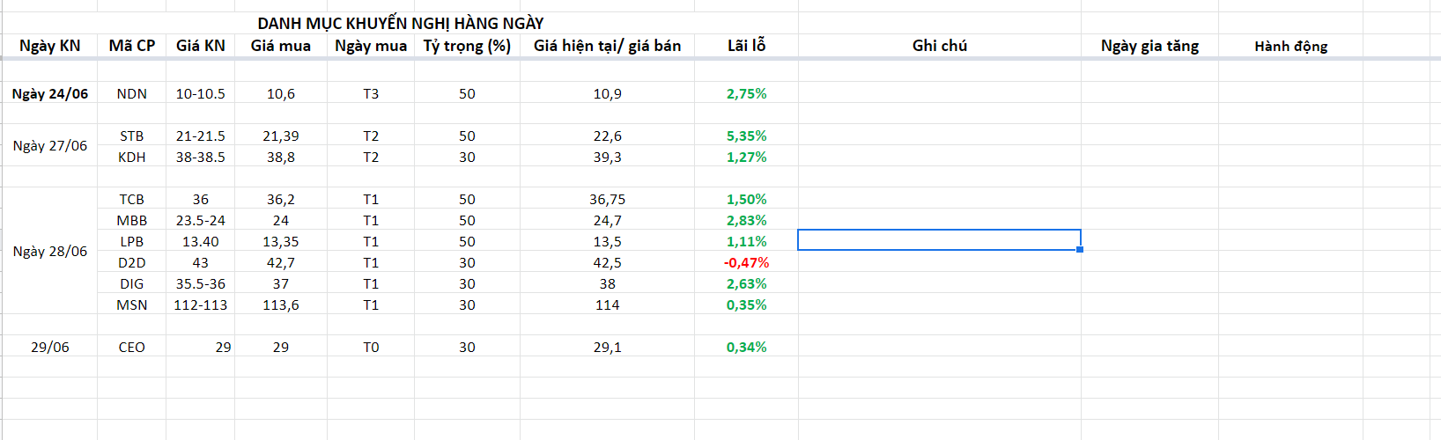Select the CEO stock code cell

(132, 347)
